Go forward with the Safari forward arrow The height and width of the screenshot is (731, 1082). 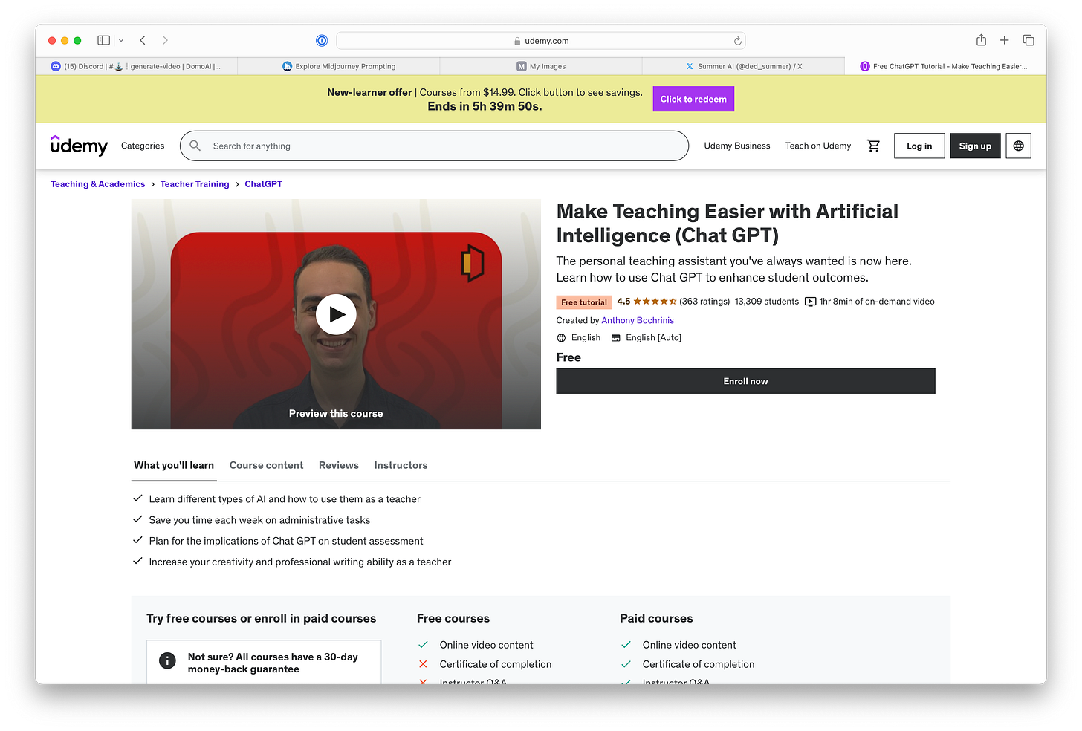point(165,40)
